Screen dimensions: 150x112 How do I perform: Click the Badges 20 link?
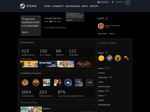coord(103,53)
